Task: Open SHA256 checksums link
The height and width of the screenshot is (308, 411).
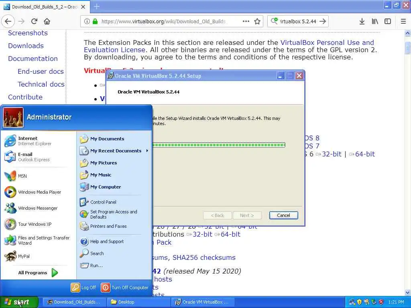Action: pyautogui.click(x=204, y=258)
